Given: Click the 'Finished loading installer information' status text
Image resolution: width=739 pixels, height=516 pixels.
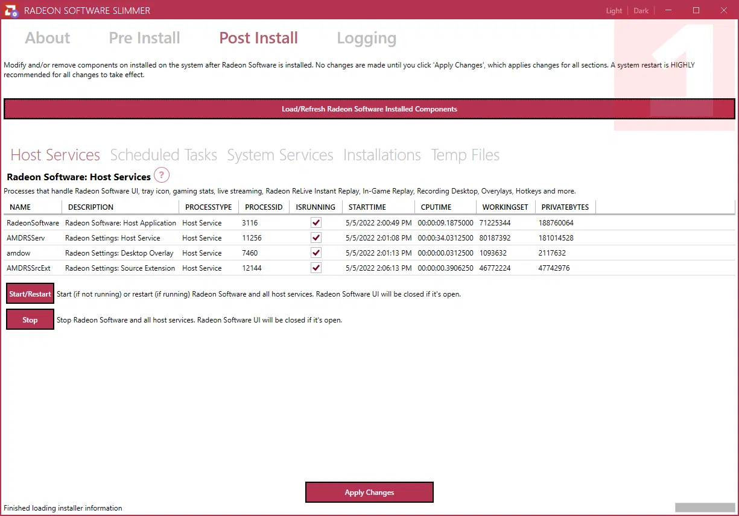Looking at the screenshot, I should tap(63, 508).
